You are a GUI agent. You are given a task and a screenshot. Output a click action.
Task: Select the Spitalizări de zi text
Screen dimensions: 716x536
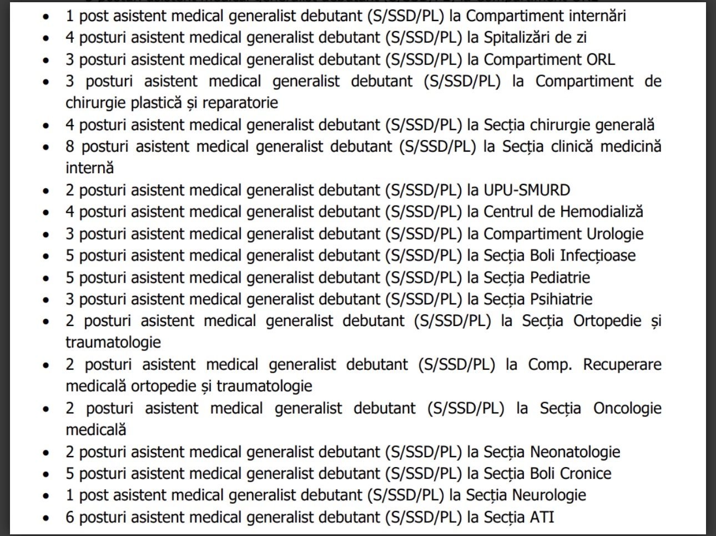pos(535,38)
